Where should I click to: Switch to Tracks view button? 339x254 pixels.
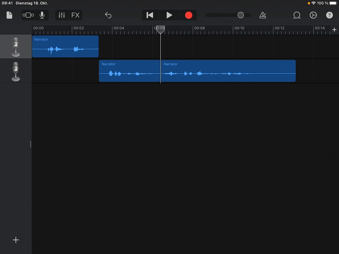(28, 15)
